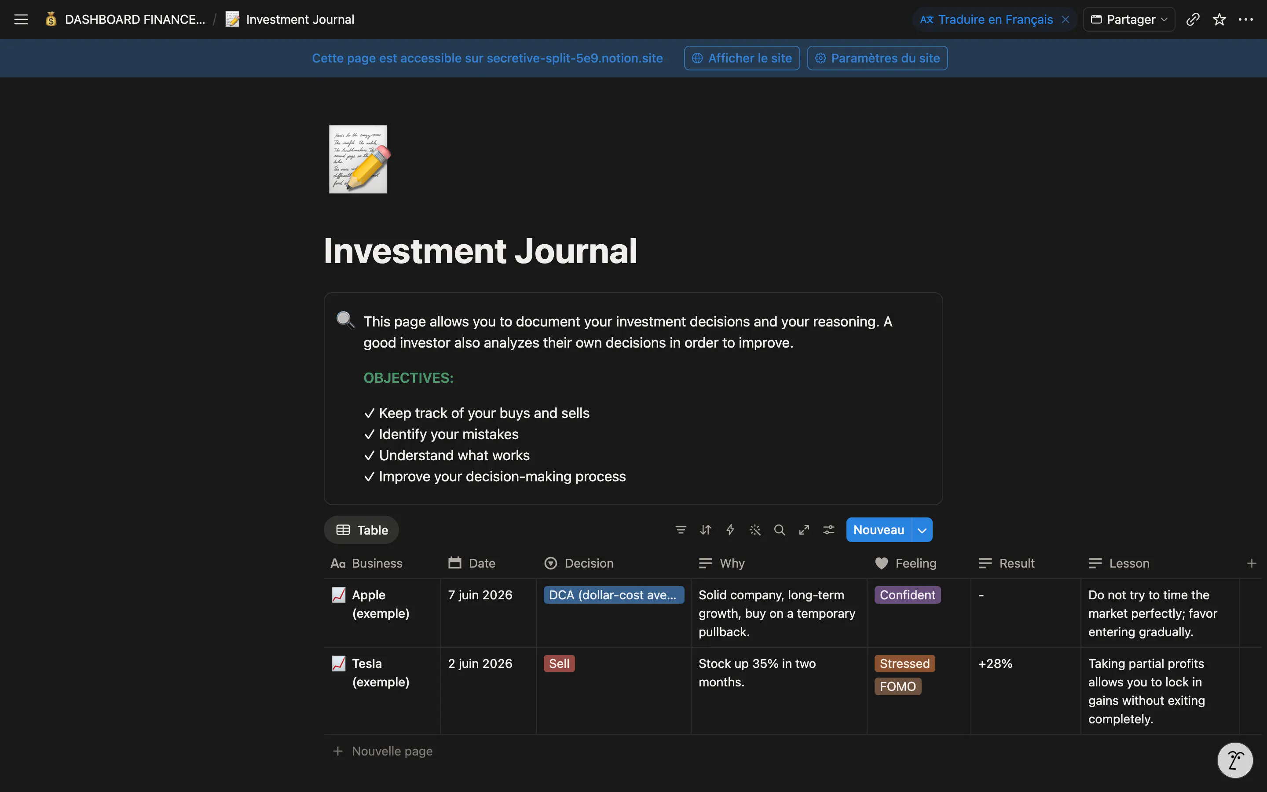Expand the Nouveau dropdown arrow
The image size is (1267, 792).
pos(922,530)
